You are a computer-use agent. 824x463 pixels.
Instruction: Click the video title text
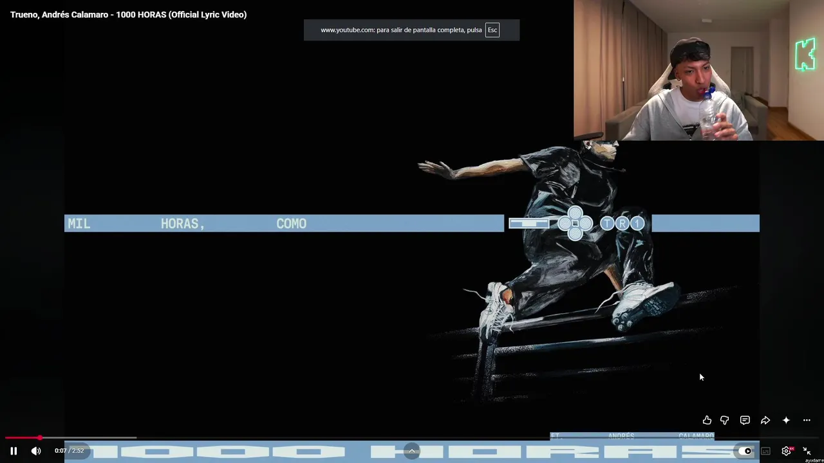(x=128, y=15)
